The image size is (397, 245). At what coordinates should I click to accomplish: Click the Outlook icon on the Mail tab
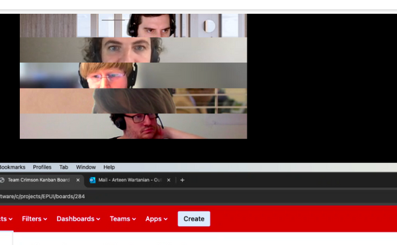pos(93,180)
